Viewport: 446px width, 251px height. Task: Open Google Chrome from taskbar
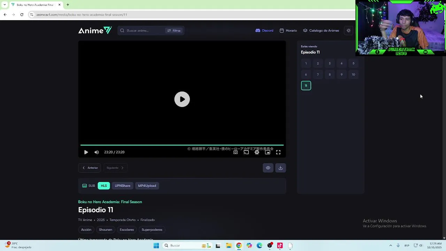pos(239,246)
